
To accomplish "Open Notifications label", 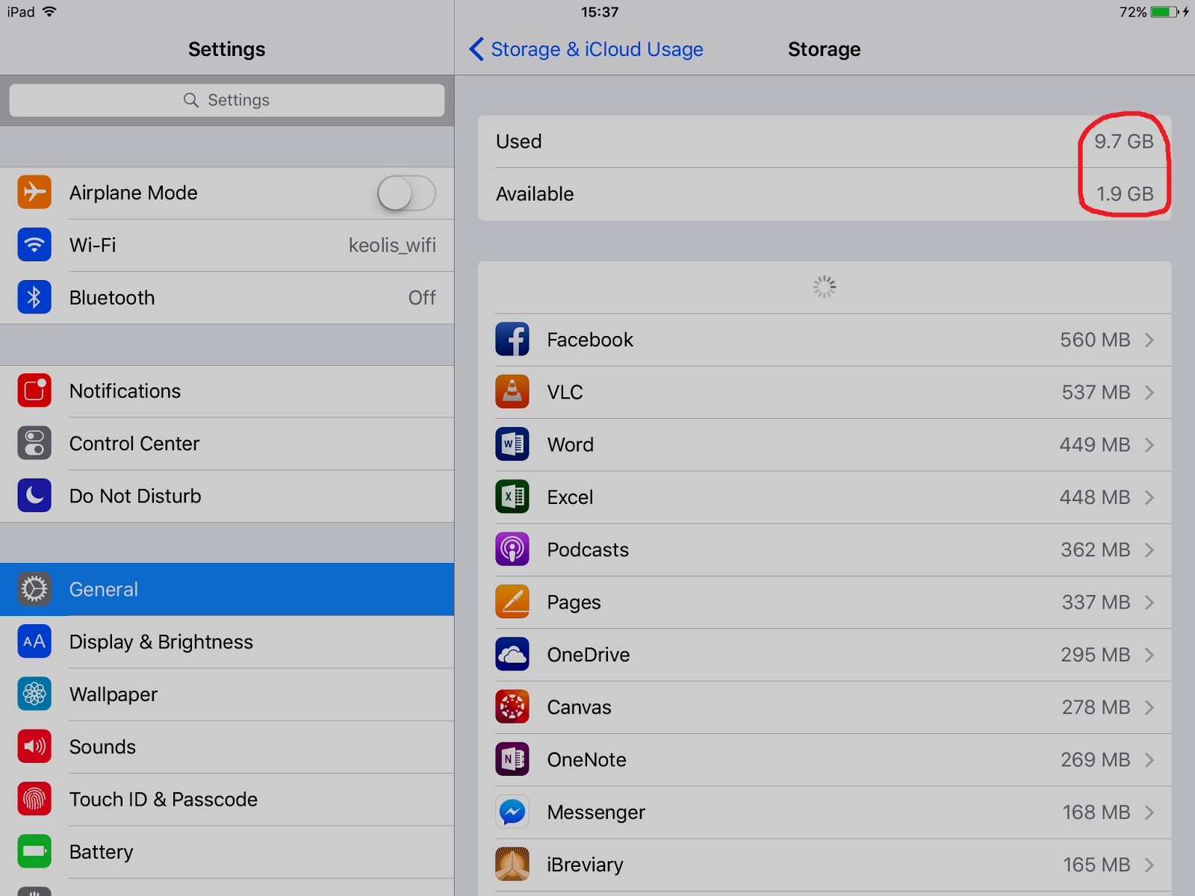I will 125,391.
